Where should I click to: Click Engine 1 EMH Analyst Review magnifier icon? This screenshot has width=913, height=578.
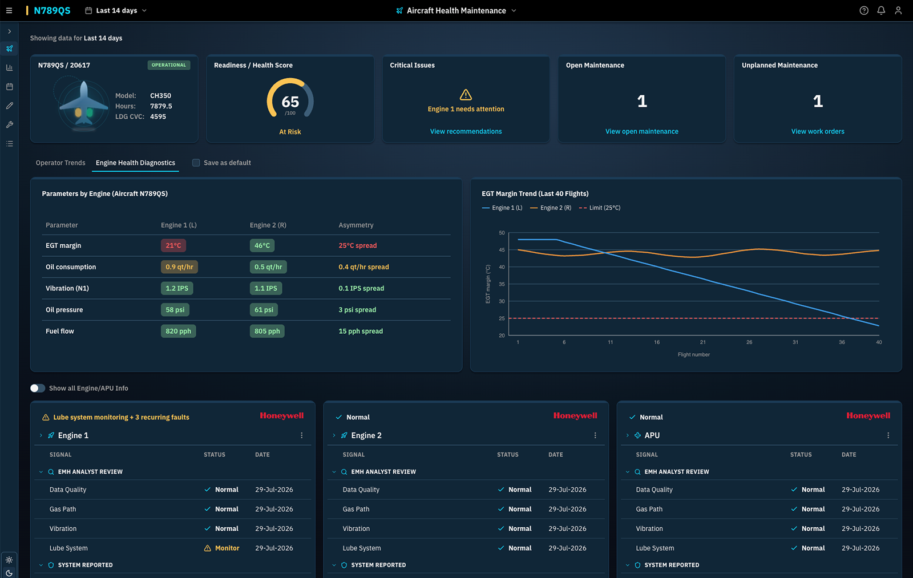[51, 472]
